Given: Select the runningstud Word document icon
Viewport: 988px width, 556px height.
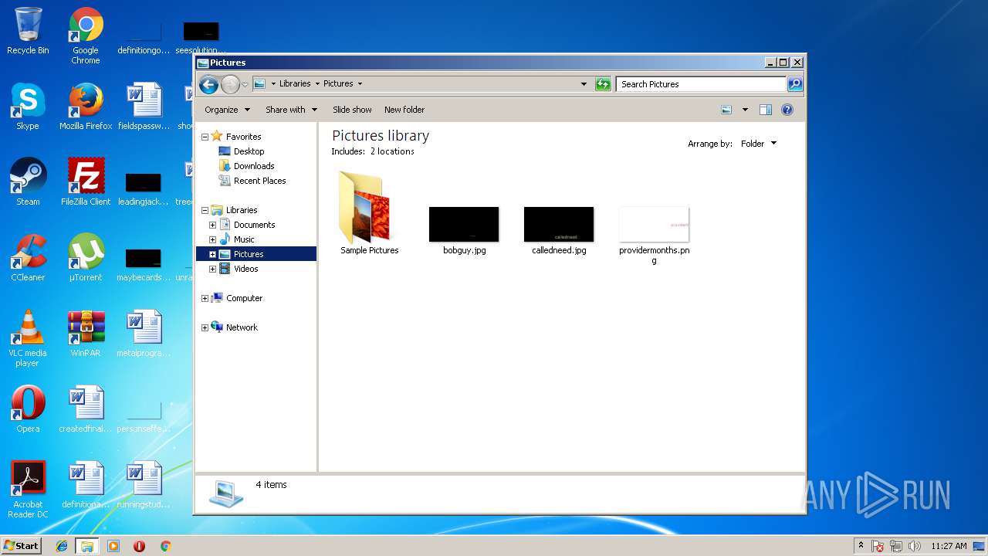Looking at the screenshot, I should 144,485.
